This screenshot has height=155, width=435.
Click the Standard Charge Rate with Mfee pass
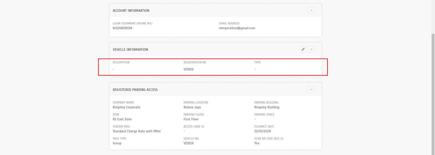(137, 131)
